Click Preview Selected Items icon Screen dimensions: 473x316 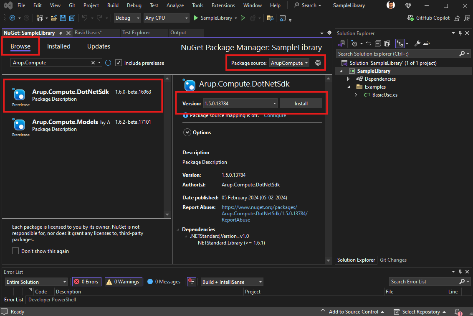pyautogui.click(x=427, y=43)
